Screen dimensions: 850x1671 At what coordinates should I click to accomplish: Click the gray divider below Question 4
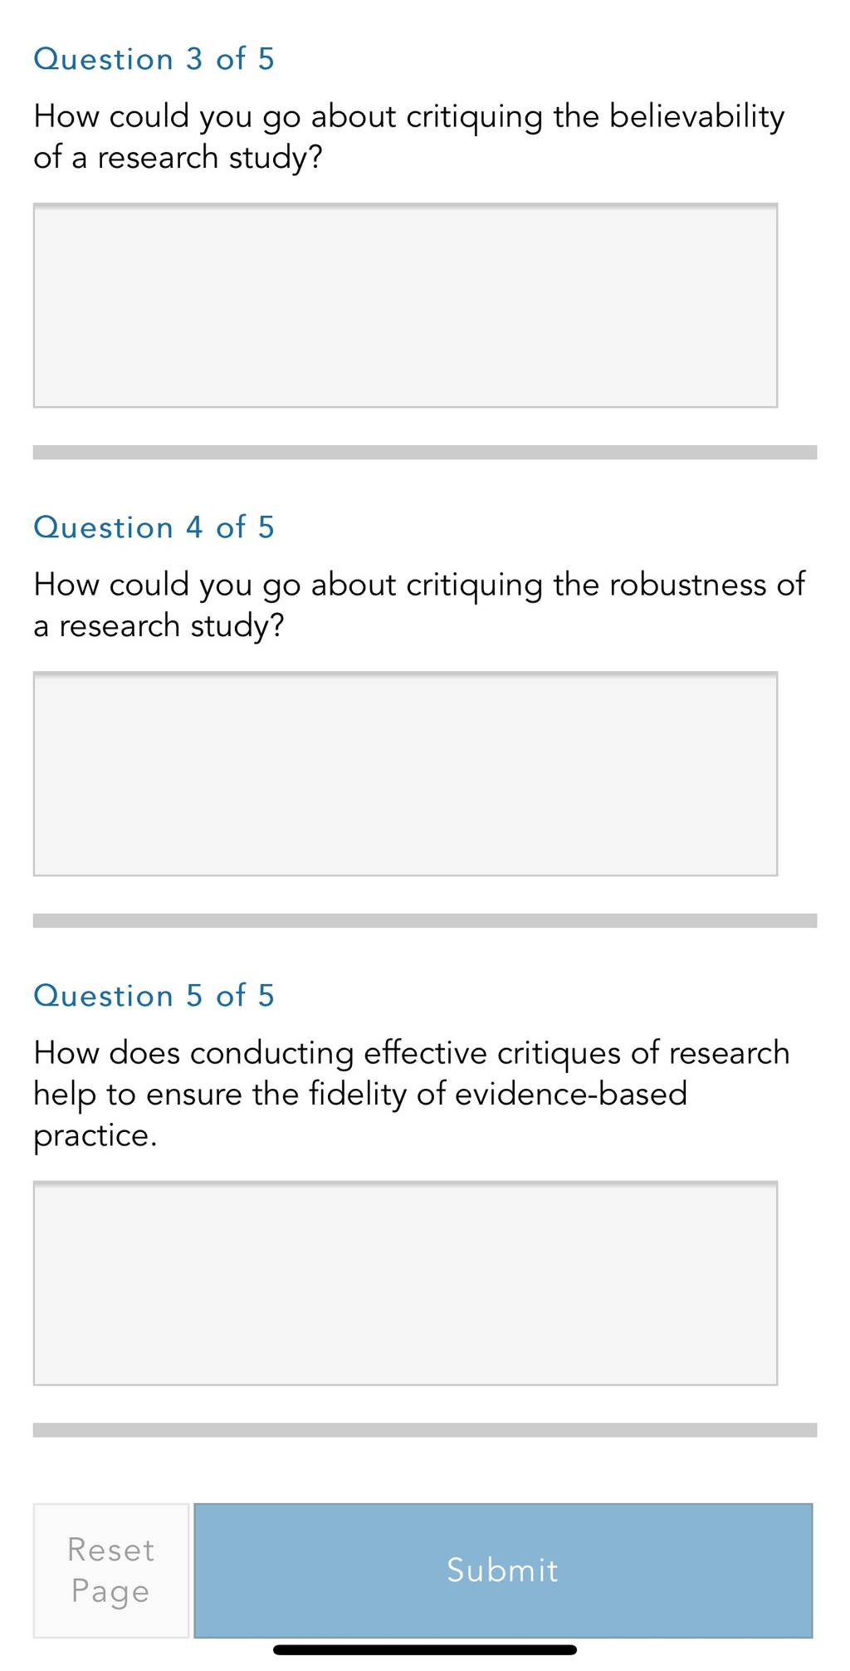click(x=425, y=920)
